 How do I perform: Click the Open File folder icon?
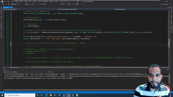[x=12, y=4]
